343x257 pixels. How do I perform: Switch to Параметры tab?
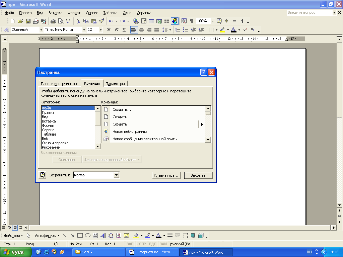click(x=115, y=84)
